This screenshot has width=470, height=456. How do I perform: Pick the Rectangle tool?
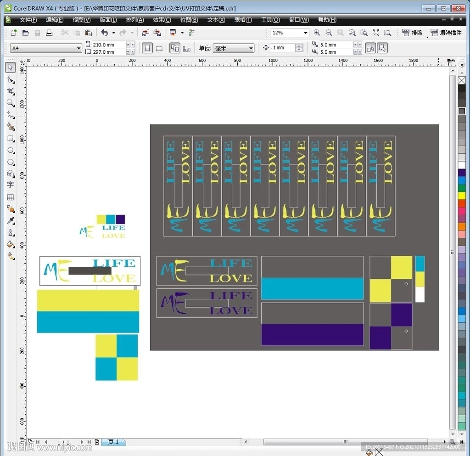pyautogui.click(x=11, y=138)
